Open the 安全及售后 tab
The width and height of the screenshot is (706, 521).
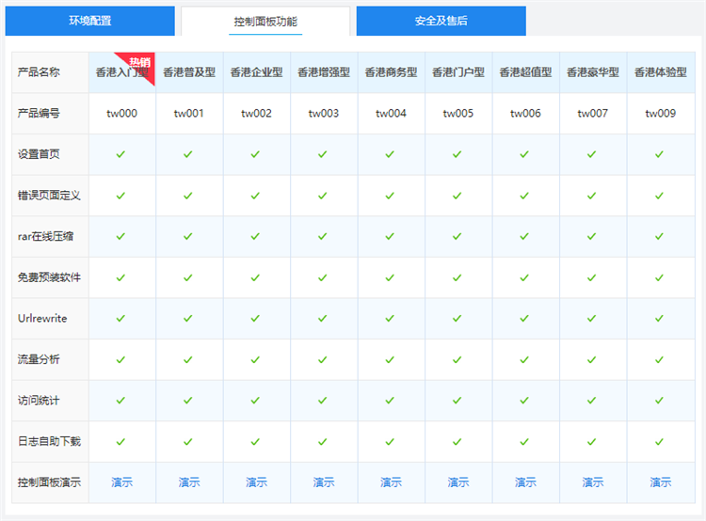441,21
